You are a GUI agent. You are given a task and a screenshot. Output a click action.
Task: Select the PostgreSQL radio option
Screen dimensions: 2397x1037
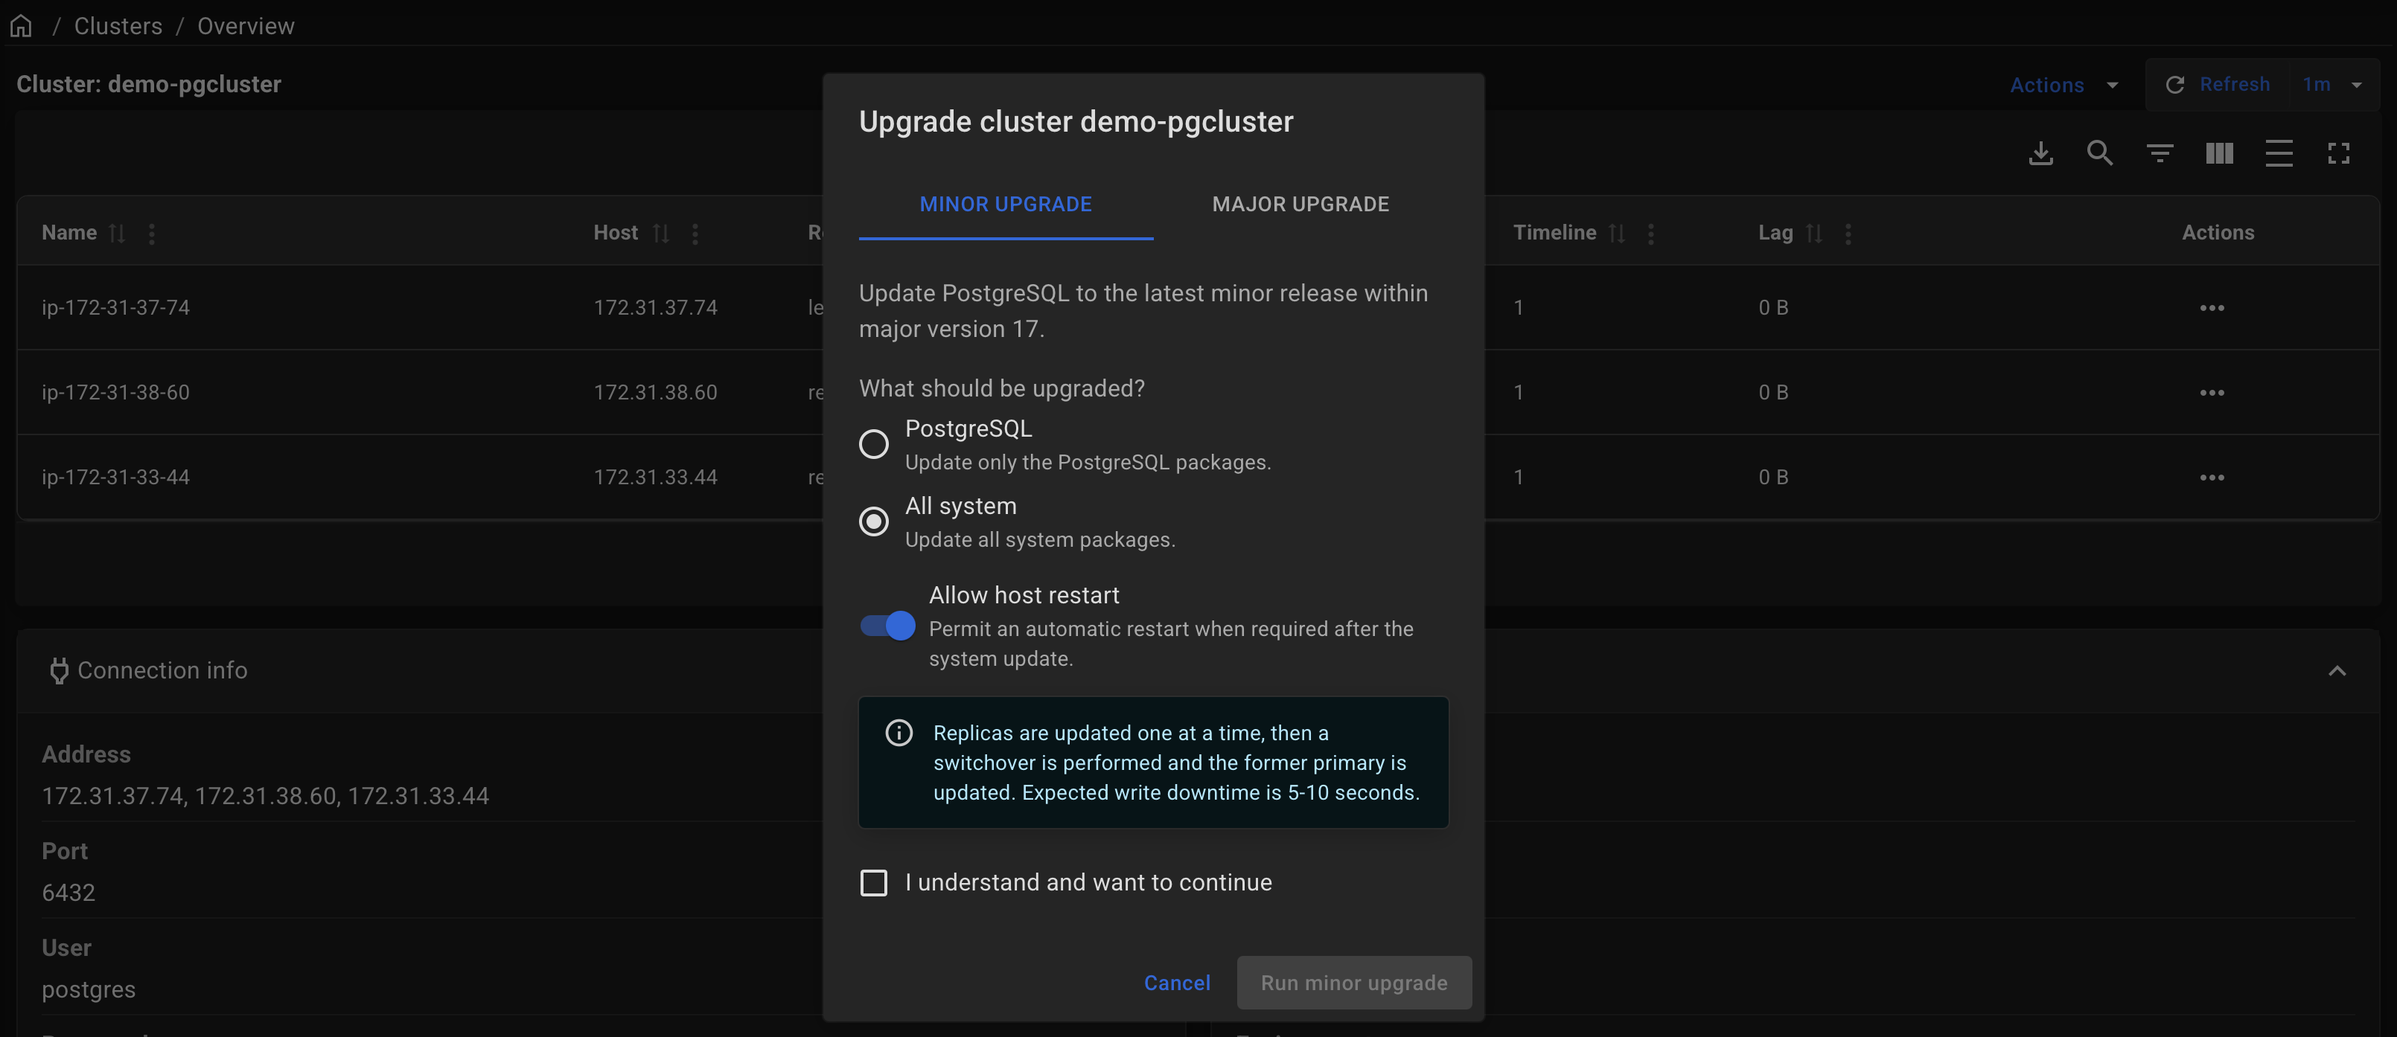pyautogui.click(x=872, y=443)
